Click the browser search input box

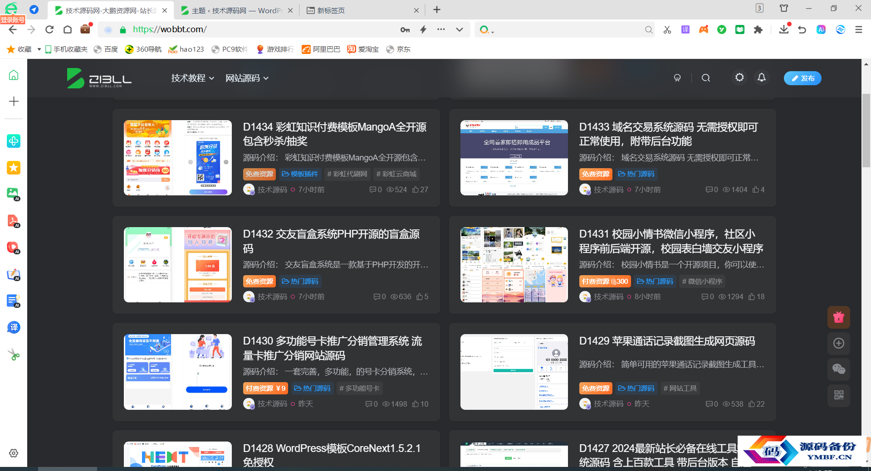[x=567, y=29]
